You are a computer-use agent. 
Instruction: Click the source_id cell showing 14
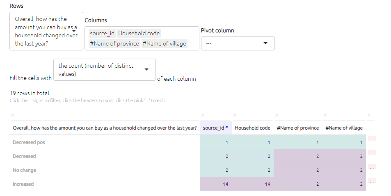[225, 184]
